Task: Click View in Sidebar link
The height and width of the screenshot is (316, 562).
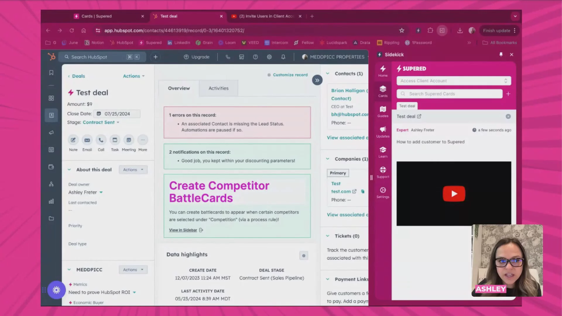Action: [x=186, y=230]
